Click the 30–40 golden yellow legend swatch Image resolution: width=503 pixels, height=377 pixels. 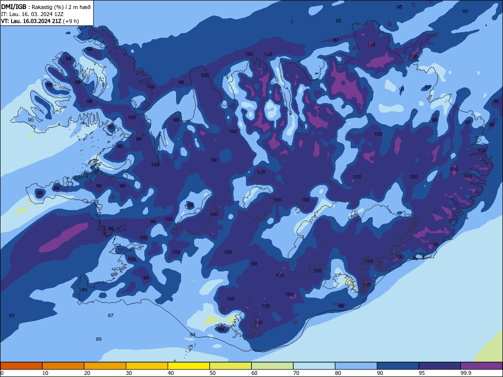click(x=147, y=366)
